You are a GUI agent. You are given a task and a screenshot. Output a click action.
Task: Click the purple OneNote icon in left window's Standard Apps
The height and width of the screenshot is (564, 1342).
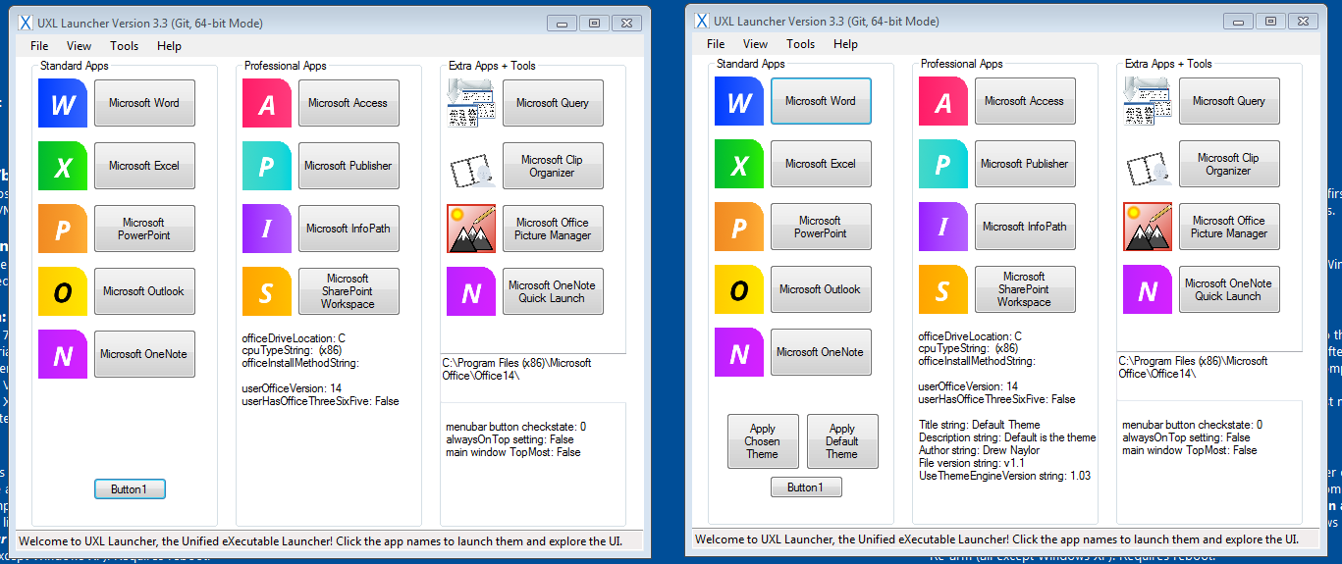click(x=63, y=354)
